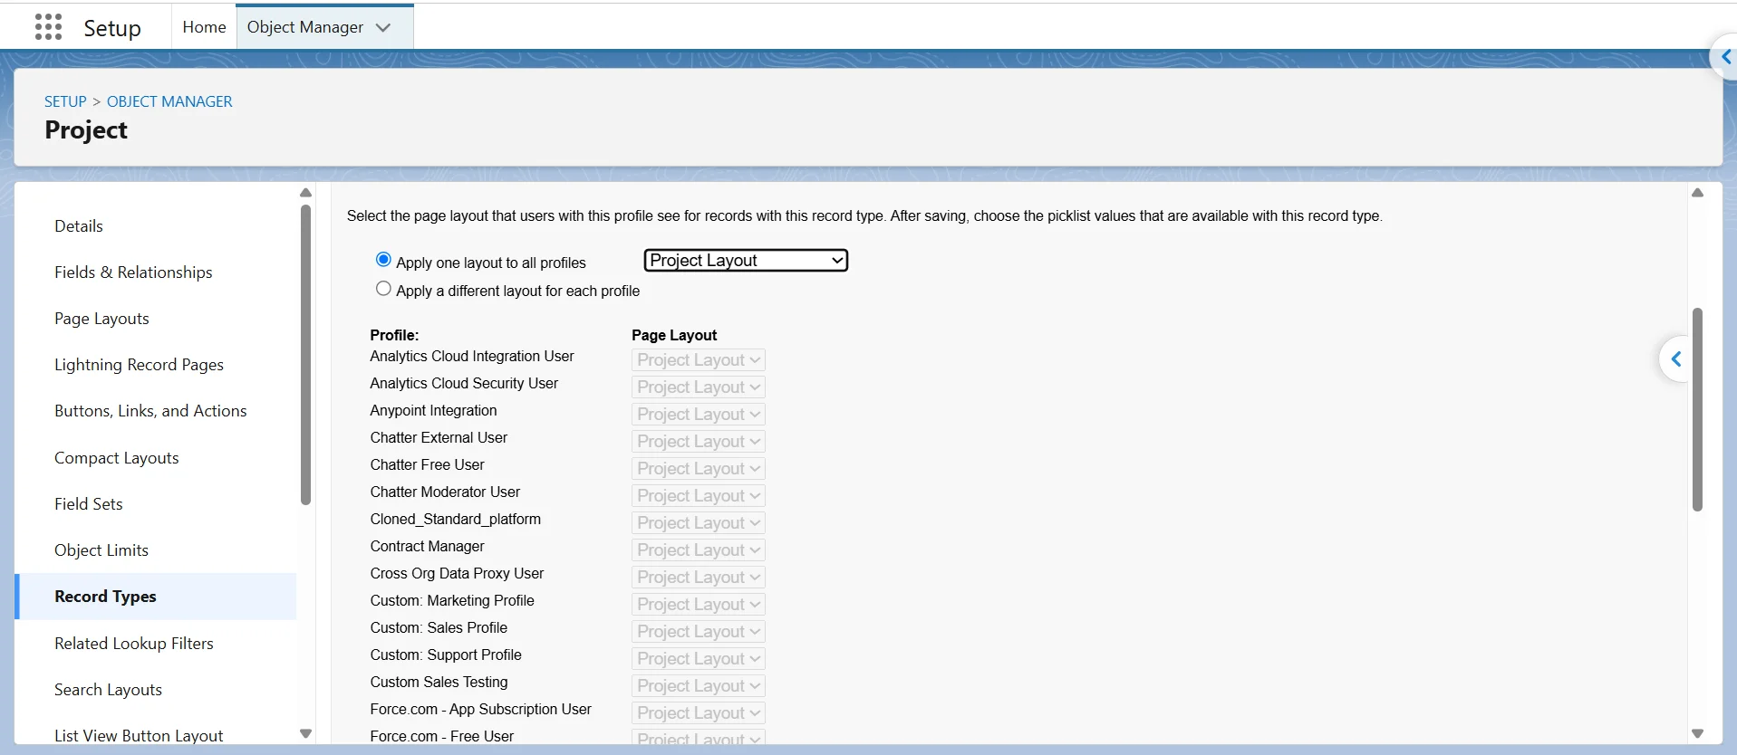Select Apply one layout to all profiles
The height and width of the screenshot is (755, 1737).
(383, 260)
